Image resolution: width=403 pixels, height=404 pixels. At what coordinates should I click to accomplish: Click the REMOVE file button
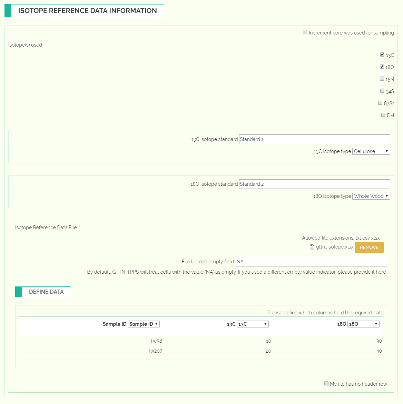pos(369,248)
